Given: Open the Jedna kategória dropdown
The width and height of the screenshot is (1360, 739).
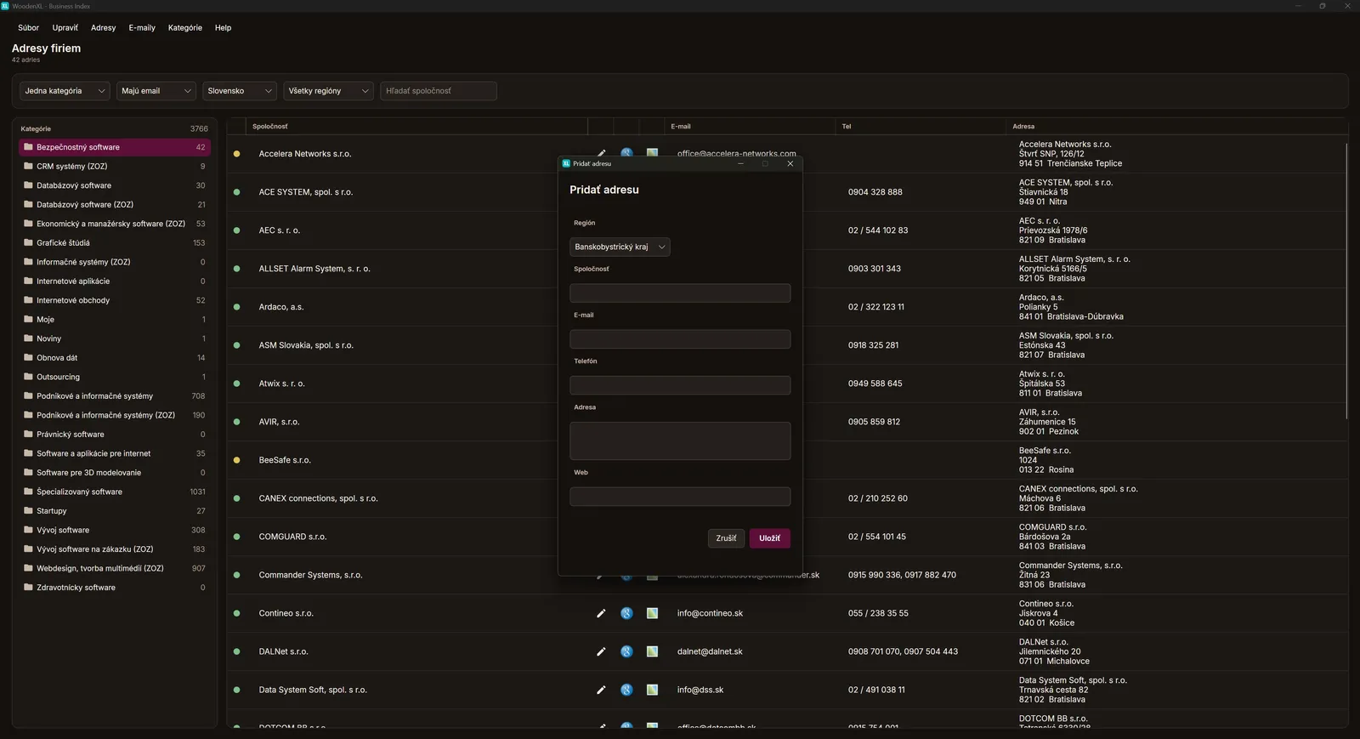Looking at the screenshot, I should pyautogui.click(x=65, y=91).
